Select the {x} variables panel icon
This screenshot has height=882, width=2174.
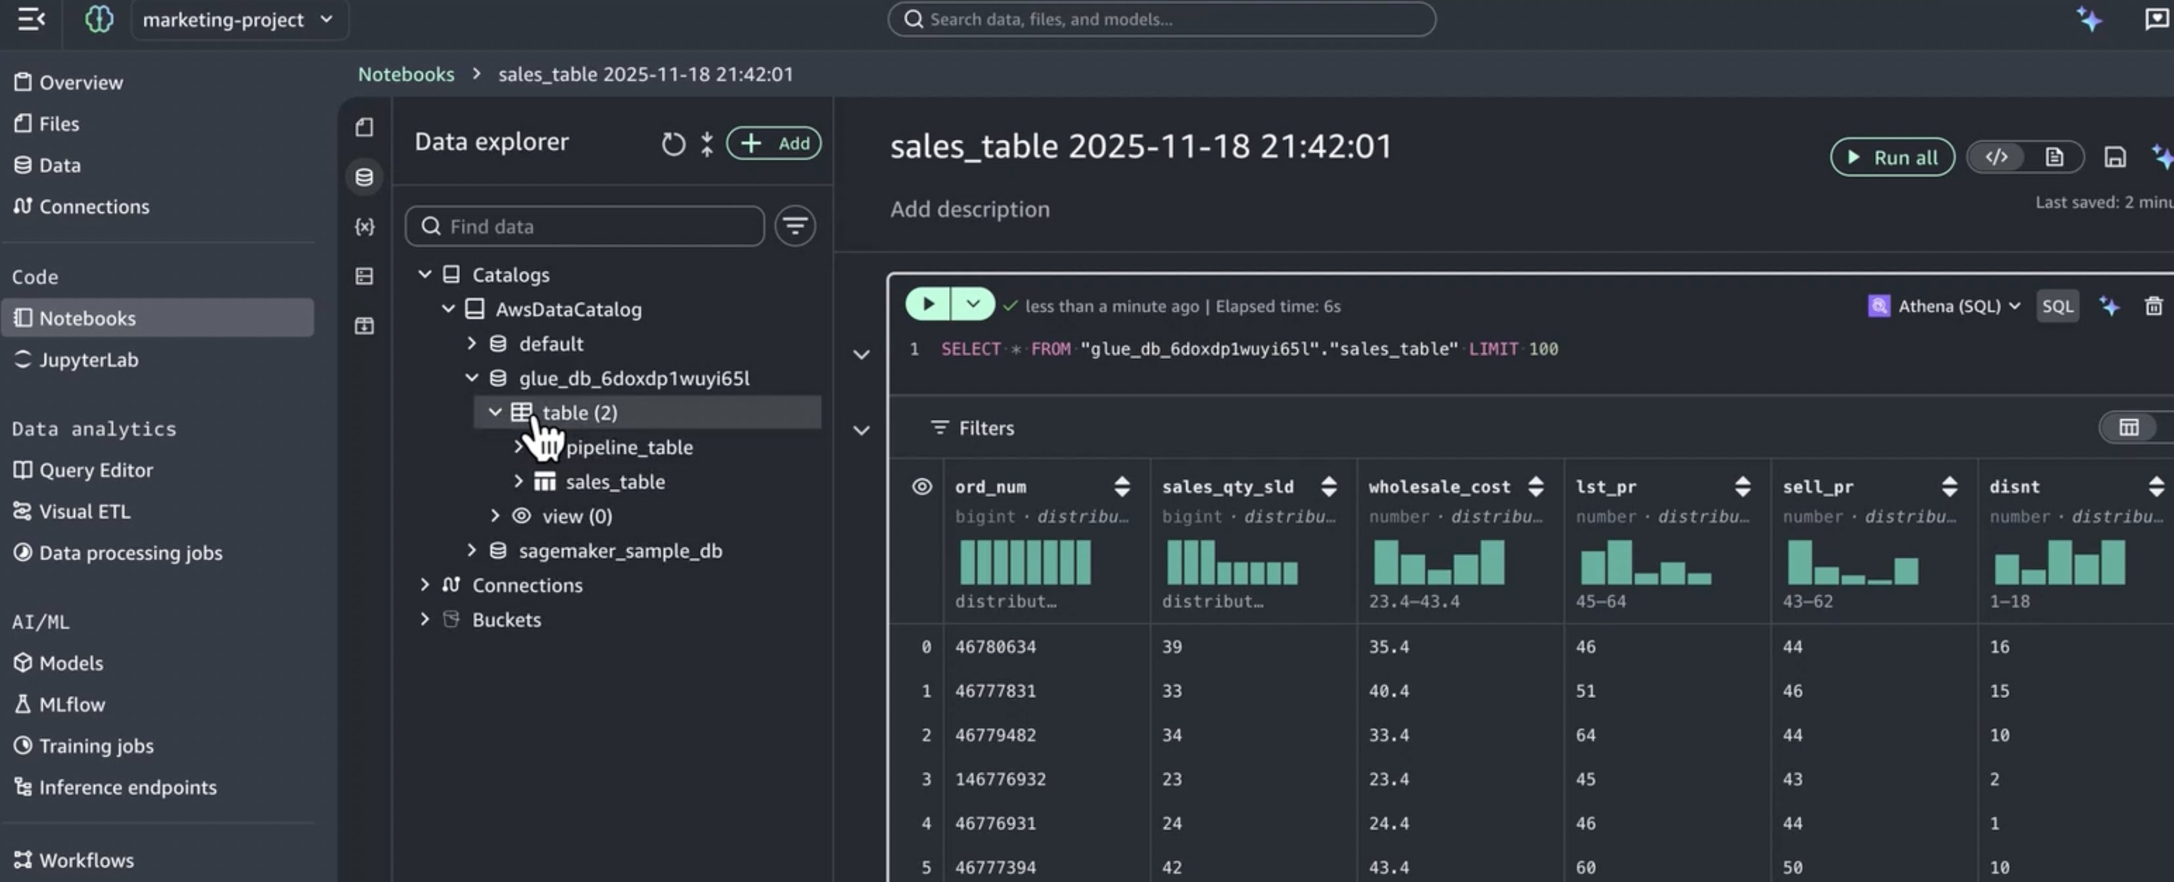[363, 226]
